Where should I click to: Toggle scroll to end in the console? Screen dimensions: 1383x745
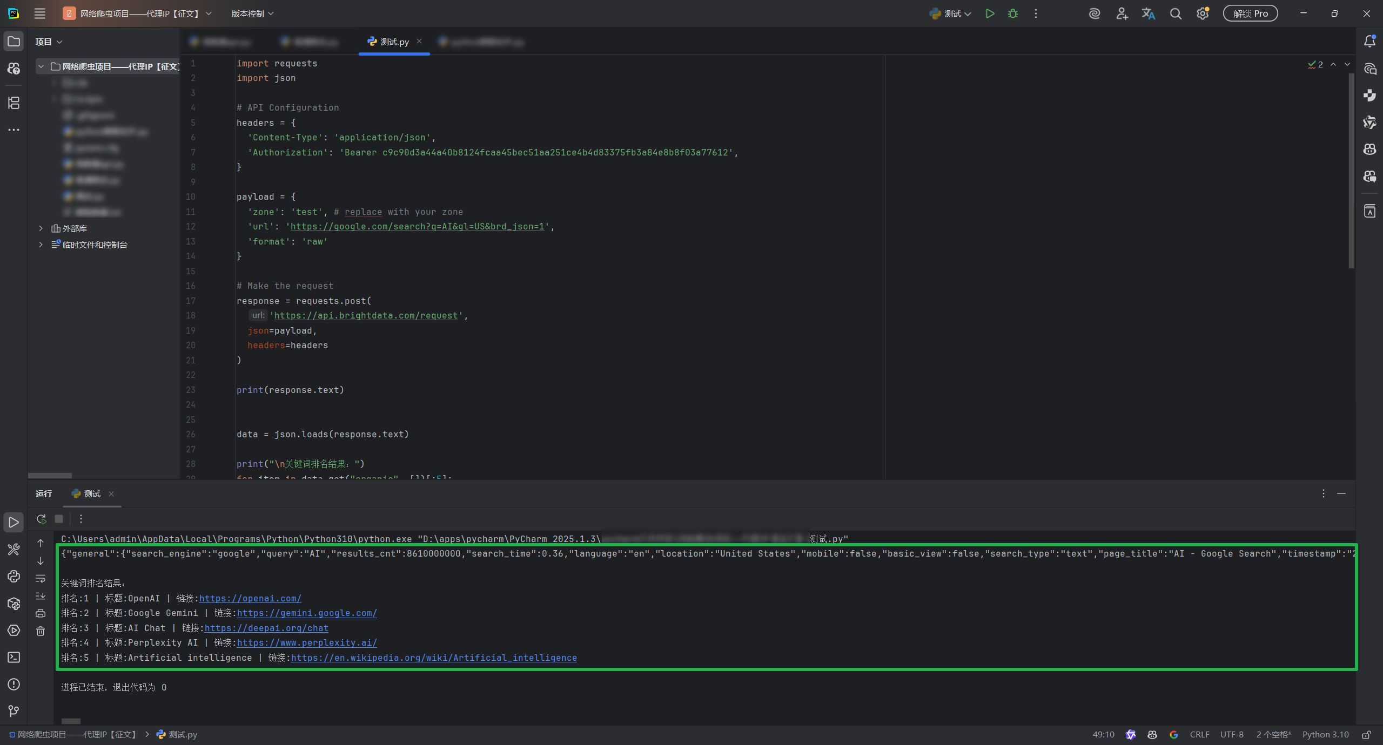click(x=41, y=596)
